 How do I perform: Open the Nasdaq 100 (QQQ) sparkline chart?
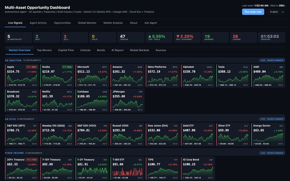(57, 138)
